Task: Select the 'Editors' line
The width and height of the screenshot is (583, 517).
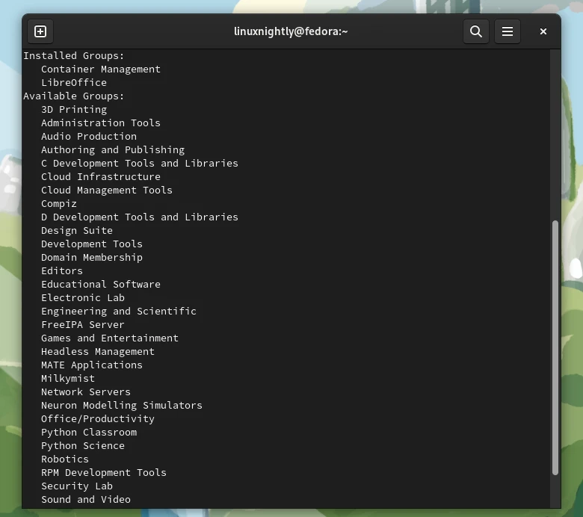Action: [62, 270]
